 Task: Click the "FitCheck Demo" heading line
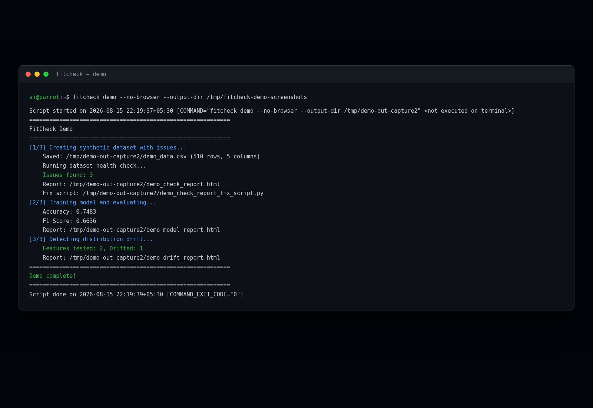click(x=51, y=129)
